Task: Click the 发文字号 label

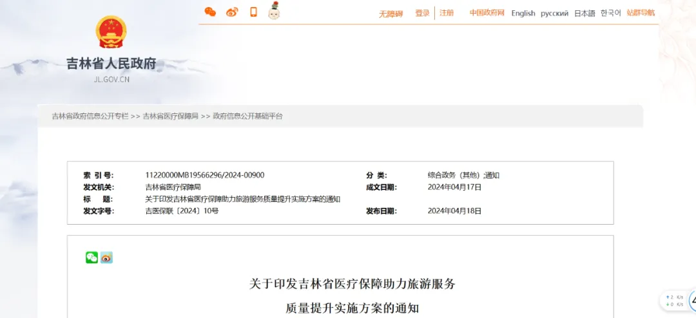Action: click(98, 211)
